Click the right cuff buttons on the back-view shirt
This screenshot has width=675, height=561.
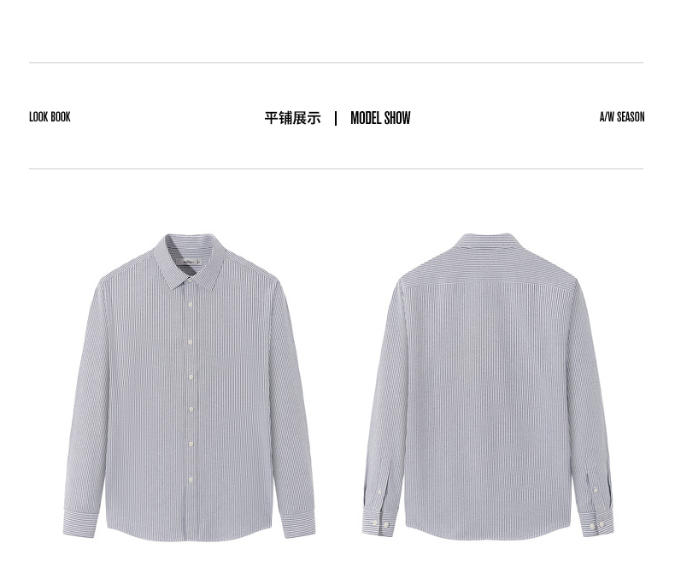[596, 526]
